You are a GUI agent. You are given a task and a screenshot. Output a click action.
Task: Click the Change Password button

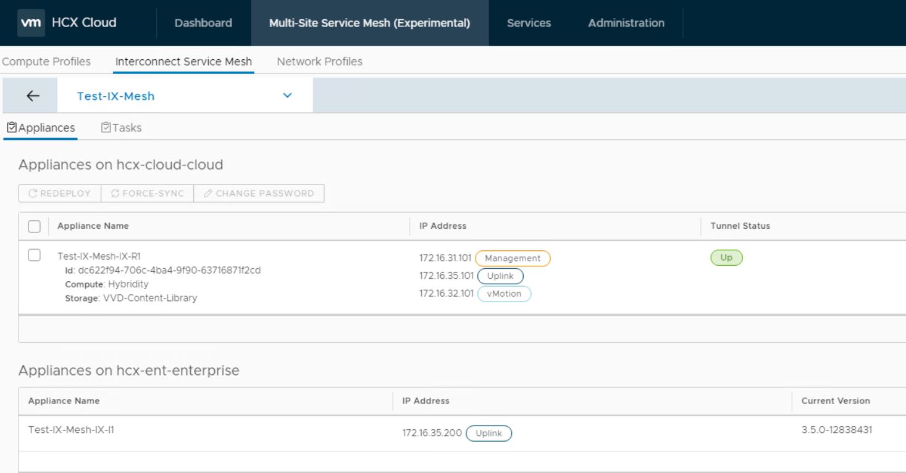(x=259, y=194)
